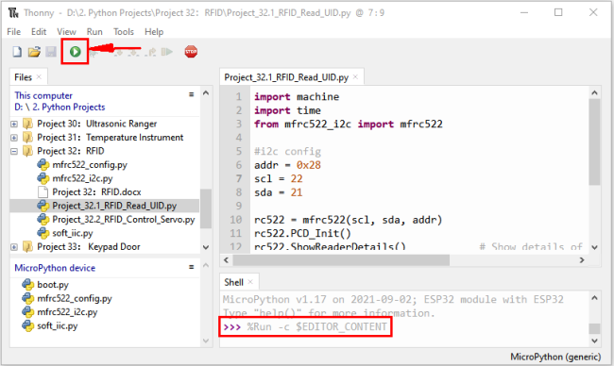Close the Shell tab
The image size is (614, 366).
coord(250,282)
